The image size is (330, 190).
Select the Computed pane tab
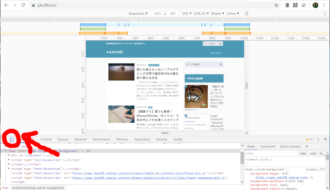point(267,146)
